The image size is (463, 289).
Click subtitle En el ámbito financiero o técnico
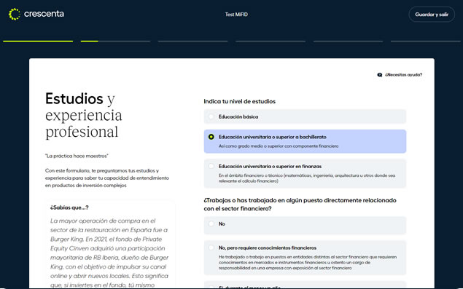[x=307, y=178]
